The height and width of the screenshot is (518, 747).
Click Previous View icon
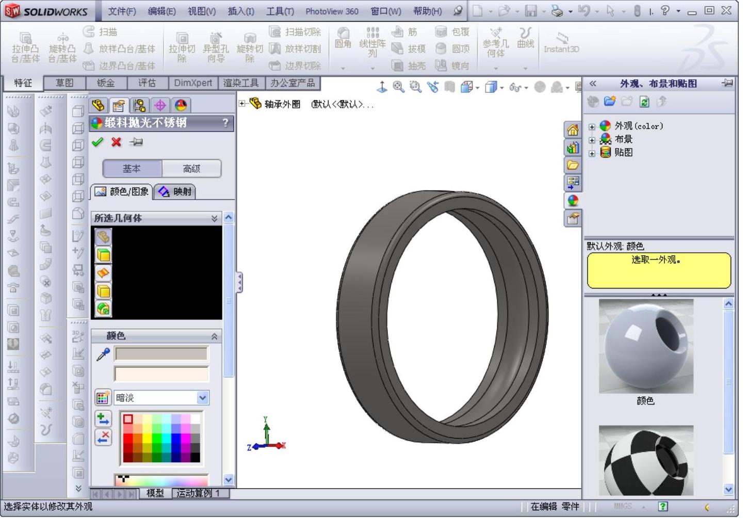pos(433,87)
